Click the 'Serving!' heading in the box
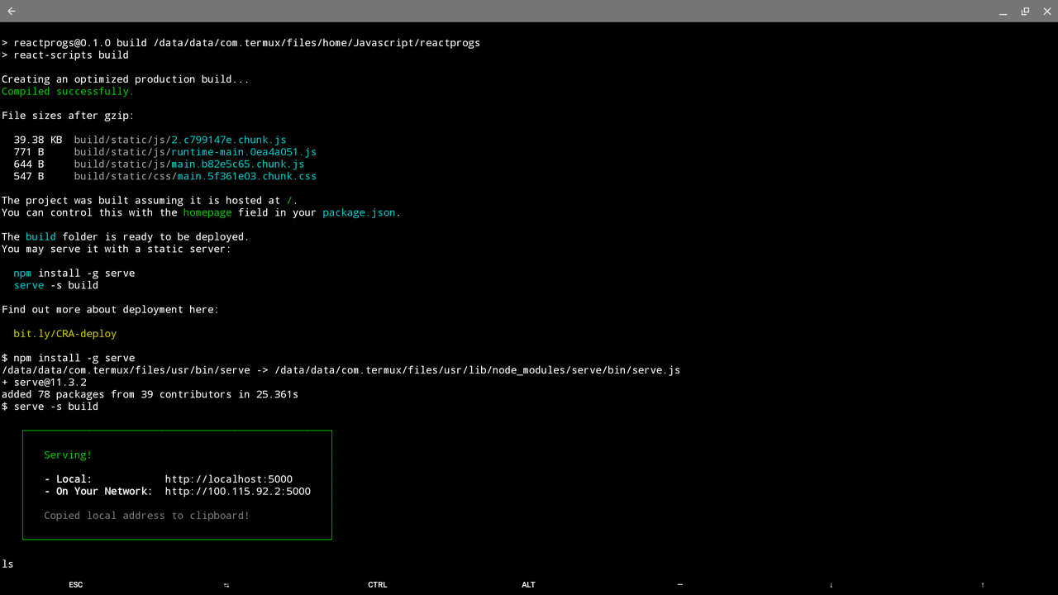Viewport: 1058px width, 595px height. click(68, 455)
